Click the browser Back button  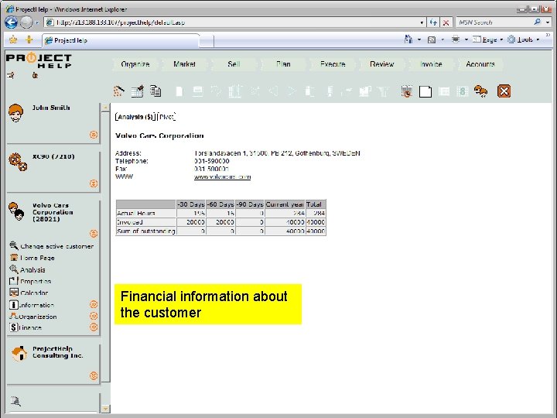(12, 22)
